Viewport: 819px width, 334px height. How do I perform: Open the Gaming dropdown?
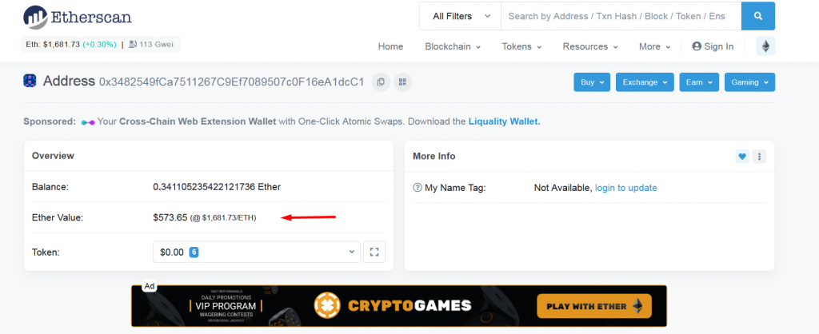(749, 82)
